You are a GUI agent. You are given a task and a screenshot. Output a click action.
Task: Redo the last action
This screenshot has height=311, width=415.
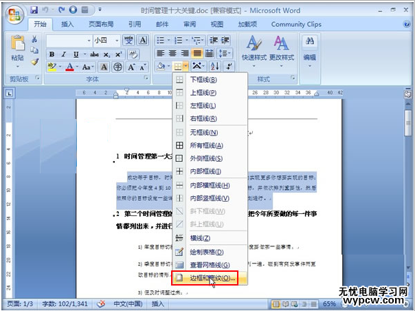click(x=61, y=10)
